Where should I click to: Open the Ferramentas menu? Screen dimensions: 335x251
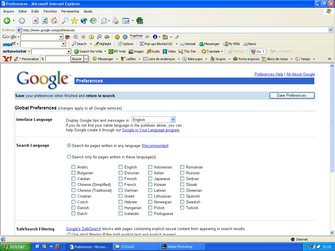click(x=70, y=11)
